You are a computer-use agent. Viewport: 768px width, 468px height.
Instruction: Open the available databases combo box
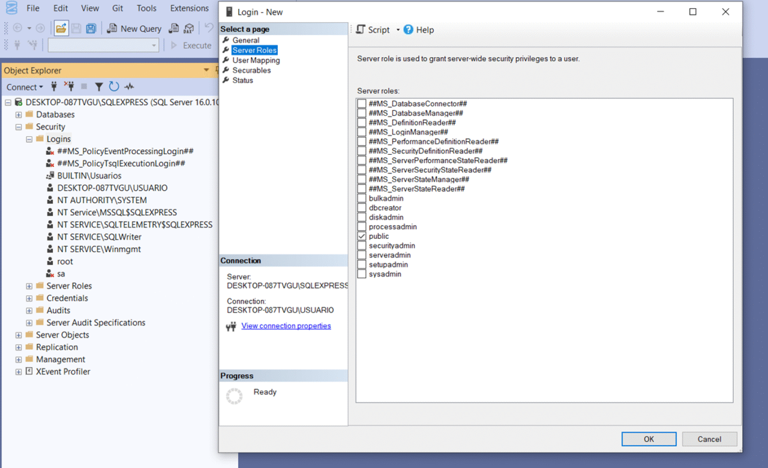(103, 45)
